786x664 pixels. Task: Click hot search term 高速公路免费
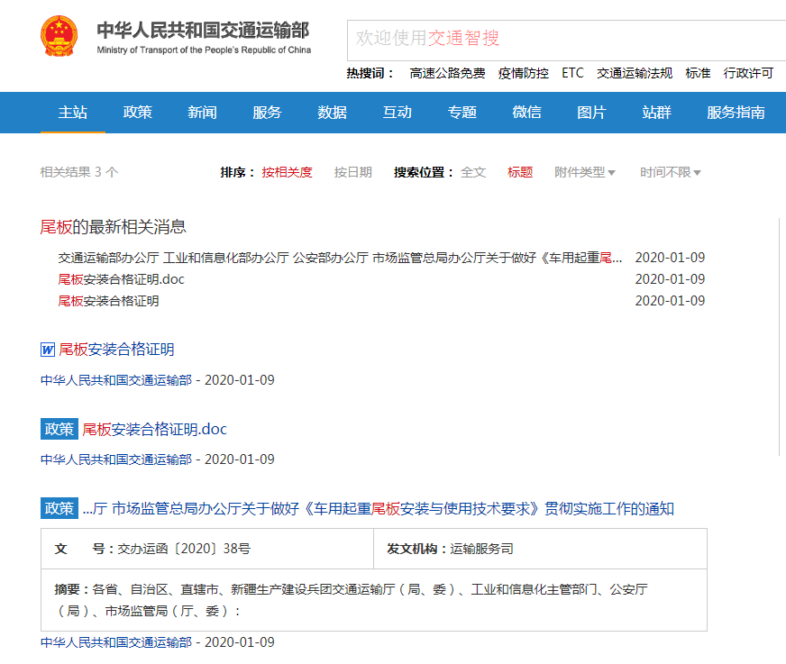coord(447,73)
